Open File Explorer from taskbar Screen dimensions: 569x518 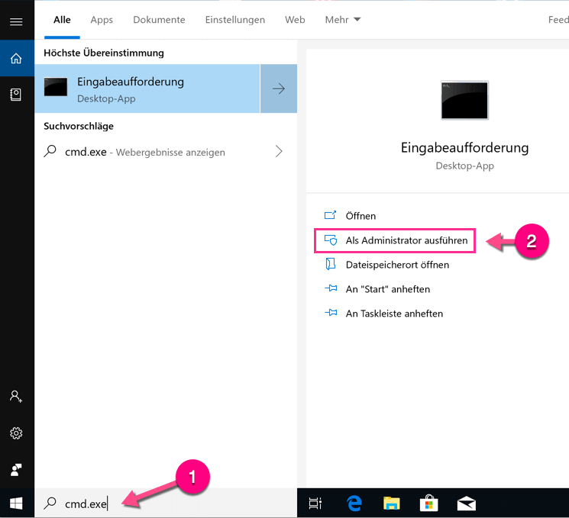tap(391, 503)
